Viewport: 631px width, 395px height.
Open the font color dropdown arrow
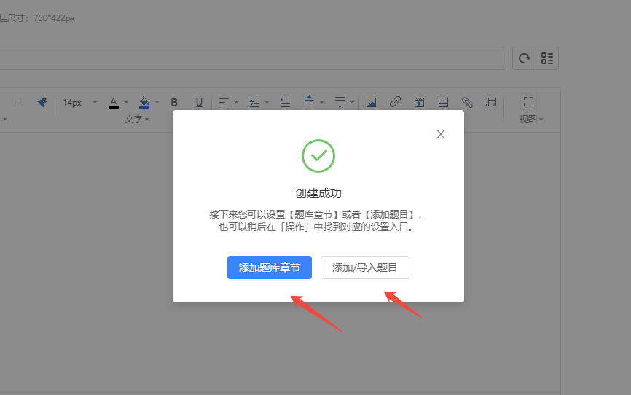[126, 102]
